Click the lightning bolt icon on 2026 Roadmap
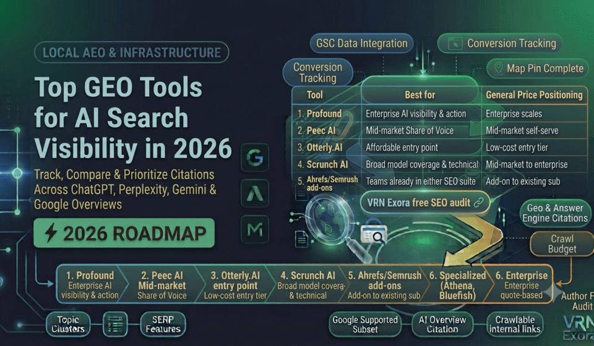Screen dimensions: 594x346 coord(51,232)
